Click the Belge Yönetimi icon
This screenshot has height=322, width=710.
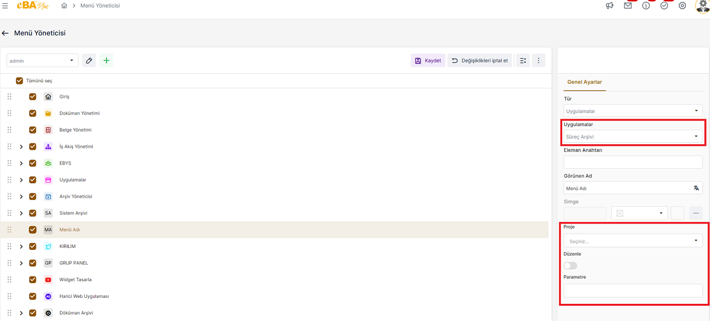48,130
